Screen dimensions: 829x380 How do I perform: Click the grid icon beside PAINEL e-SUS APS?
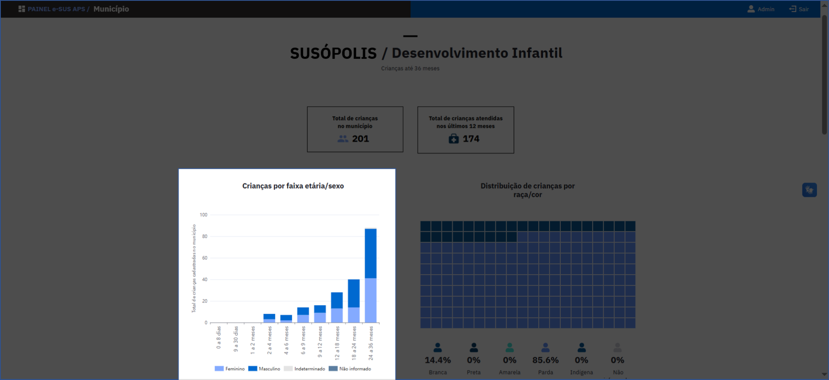pos(22,9)
